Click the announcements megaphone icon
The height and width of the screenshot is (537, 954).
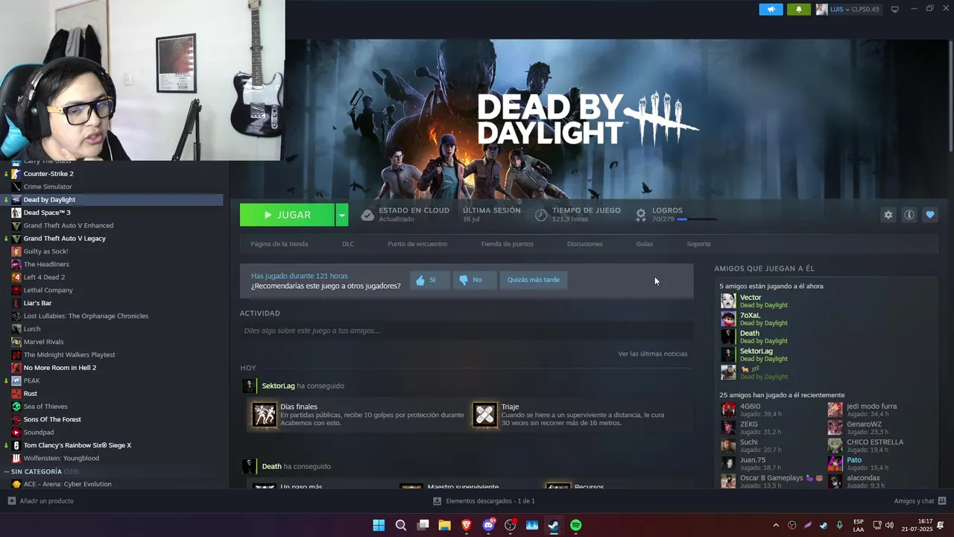point(771,9)
